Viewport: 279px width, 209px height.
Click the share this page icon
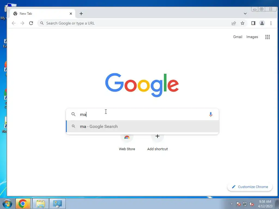[x=234, y=23]
